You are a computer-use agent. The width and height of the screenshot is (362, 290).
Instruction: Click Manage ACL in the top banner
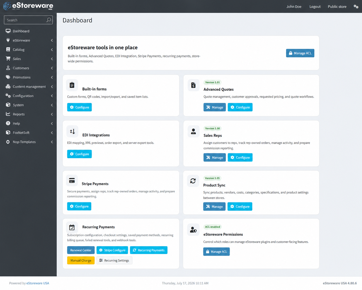click(300, 53)
